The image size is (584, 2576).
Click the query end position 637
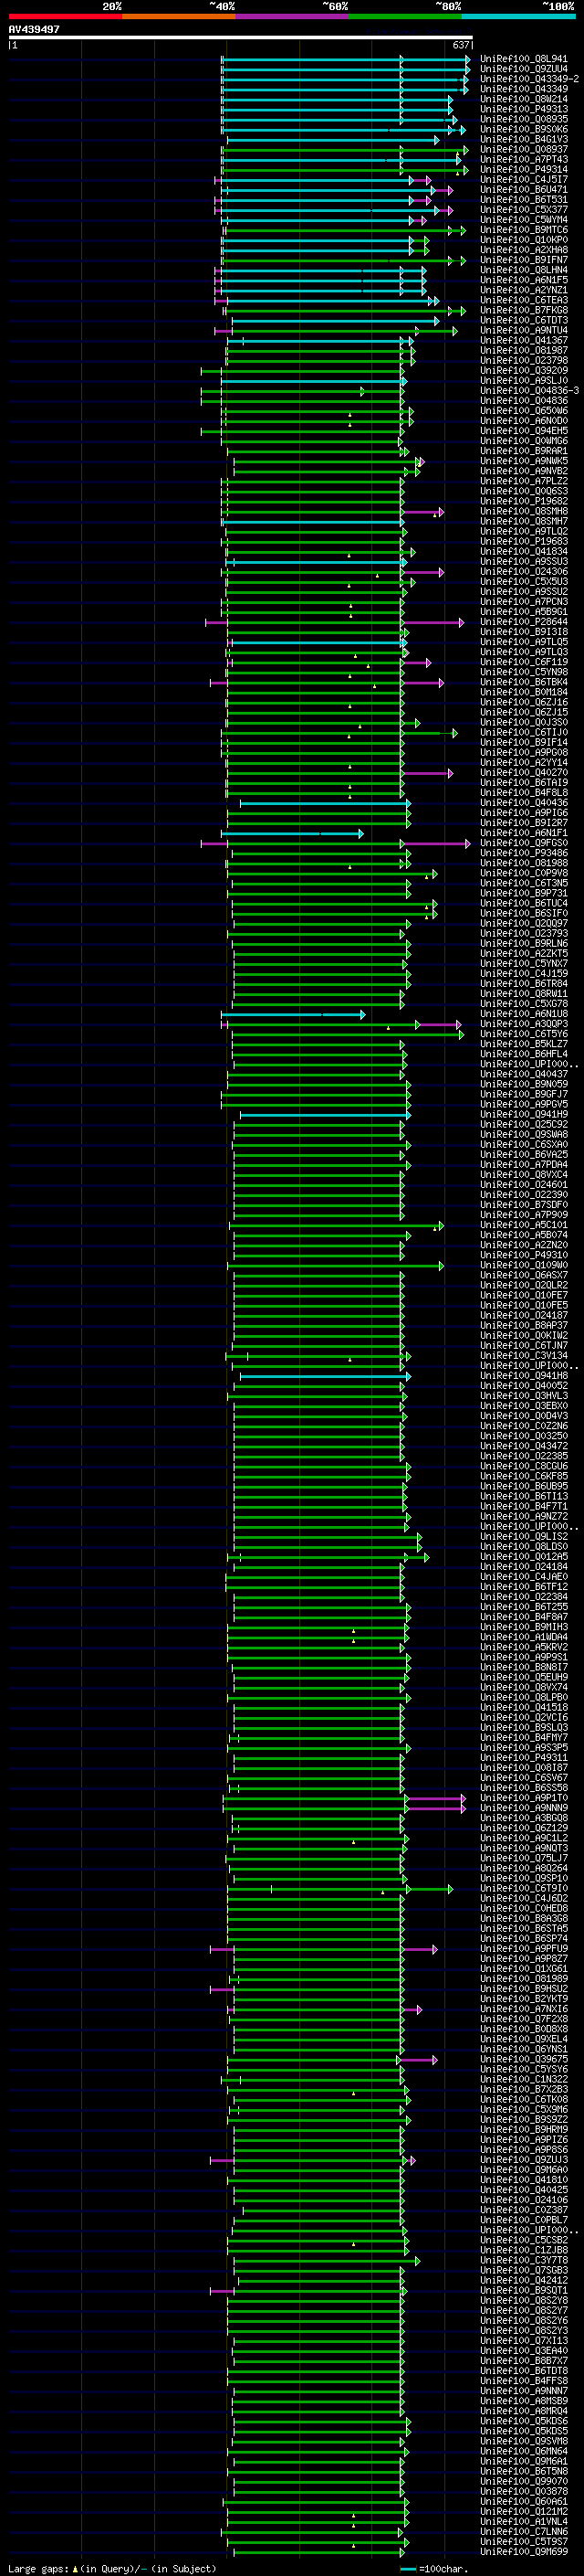(460, 45)
